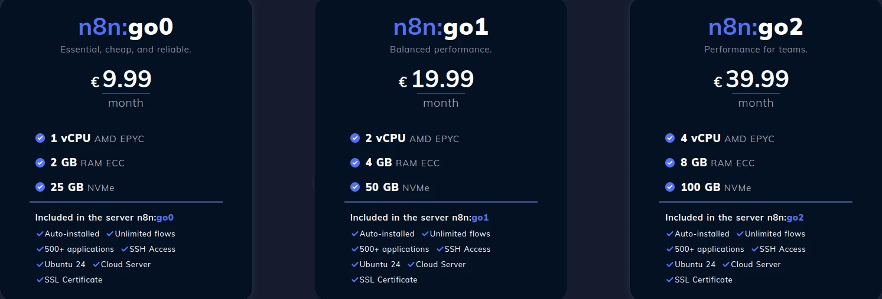
Task: Select the n8n:go0 plan title
Action: point(126,27)
